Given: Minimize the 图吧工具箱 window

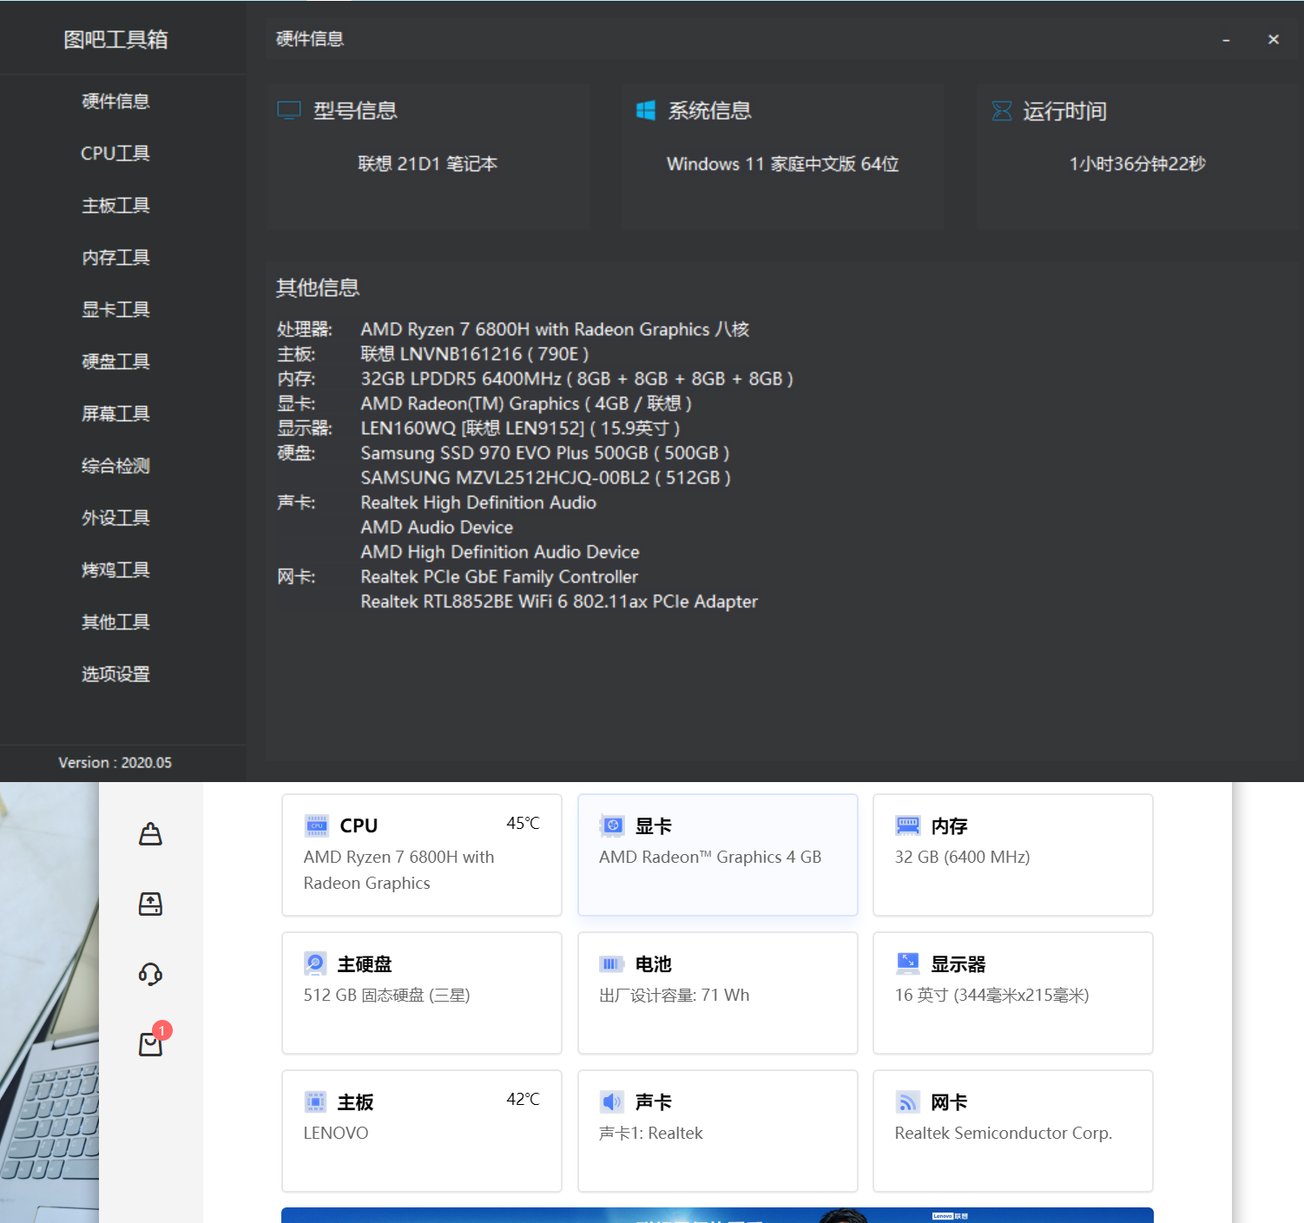Looking at the screenshot, I should pyautogui.click(x=1226, y=40).
